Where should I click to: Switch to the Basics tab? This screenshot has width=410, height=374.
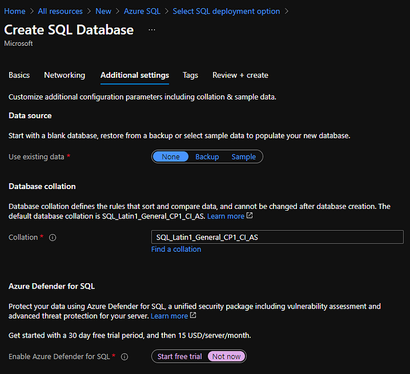[19, 76]
